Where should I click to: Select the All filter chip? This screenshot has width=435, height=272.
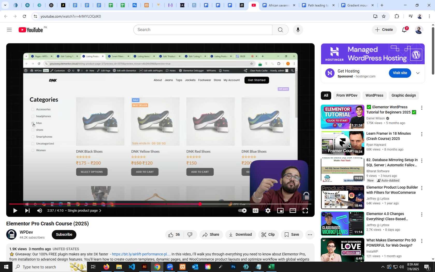click(326, 96)
